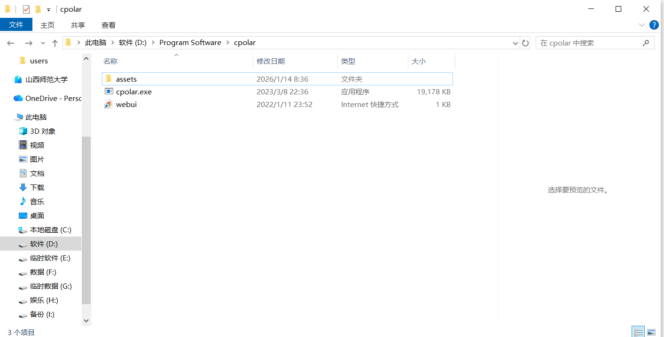Open the quick access toolbar customize dropdown
The width and height of the screenshot is (664, 337).
[x=48, y=9]
